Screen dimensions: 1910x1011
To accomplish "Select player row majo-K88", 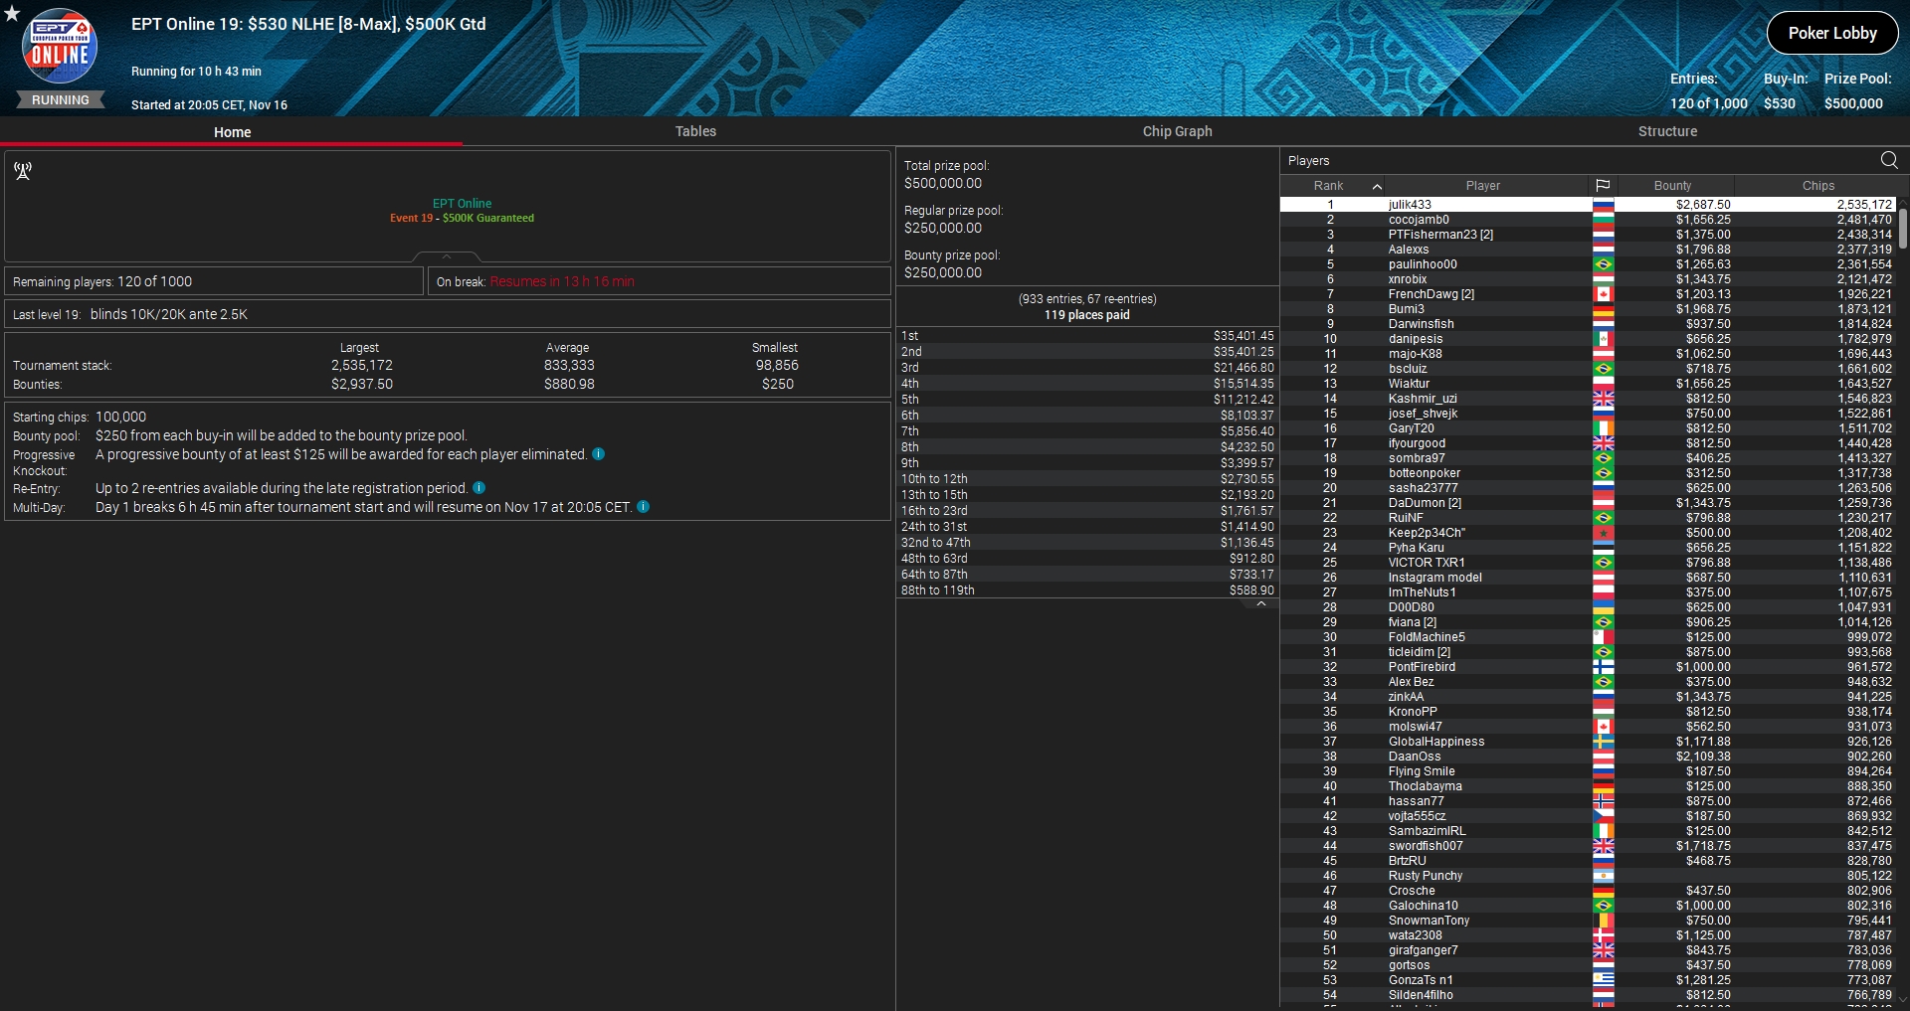I will pos(1588,354).
